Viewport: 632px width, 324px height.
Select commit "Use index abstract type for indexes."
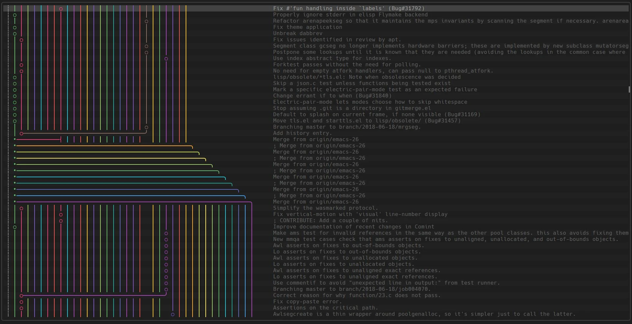coord(332,58)
